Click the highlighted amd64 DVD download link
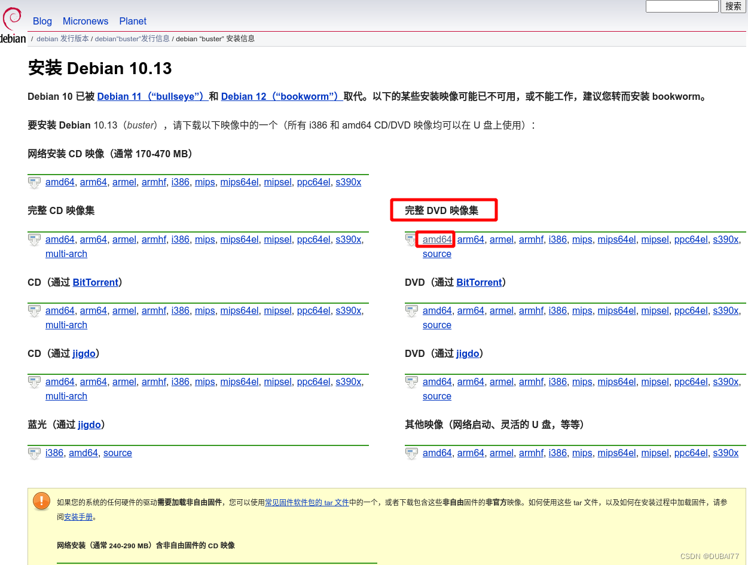This screenshot has height=565, width=748. click(x=435, y=239)
